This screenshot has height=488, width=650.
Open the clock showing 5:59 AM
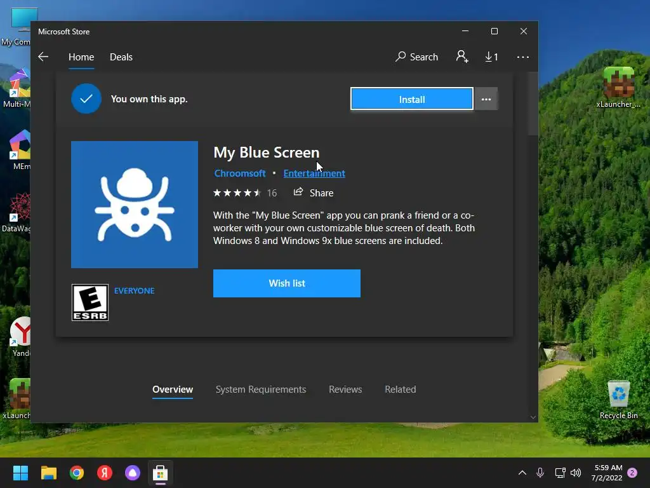607,473
